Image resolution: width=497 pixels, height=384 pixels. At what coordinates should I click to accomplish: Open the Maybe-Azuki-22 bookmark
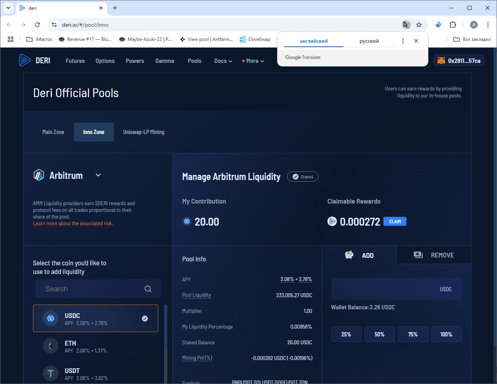coord(146,39)
